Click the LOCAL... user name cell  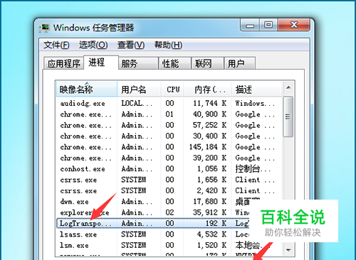tap(137, 103)
